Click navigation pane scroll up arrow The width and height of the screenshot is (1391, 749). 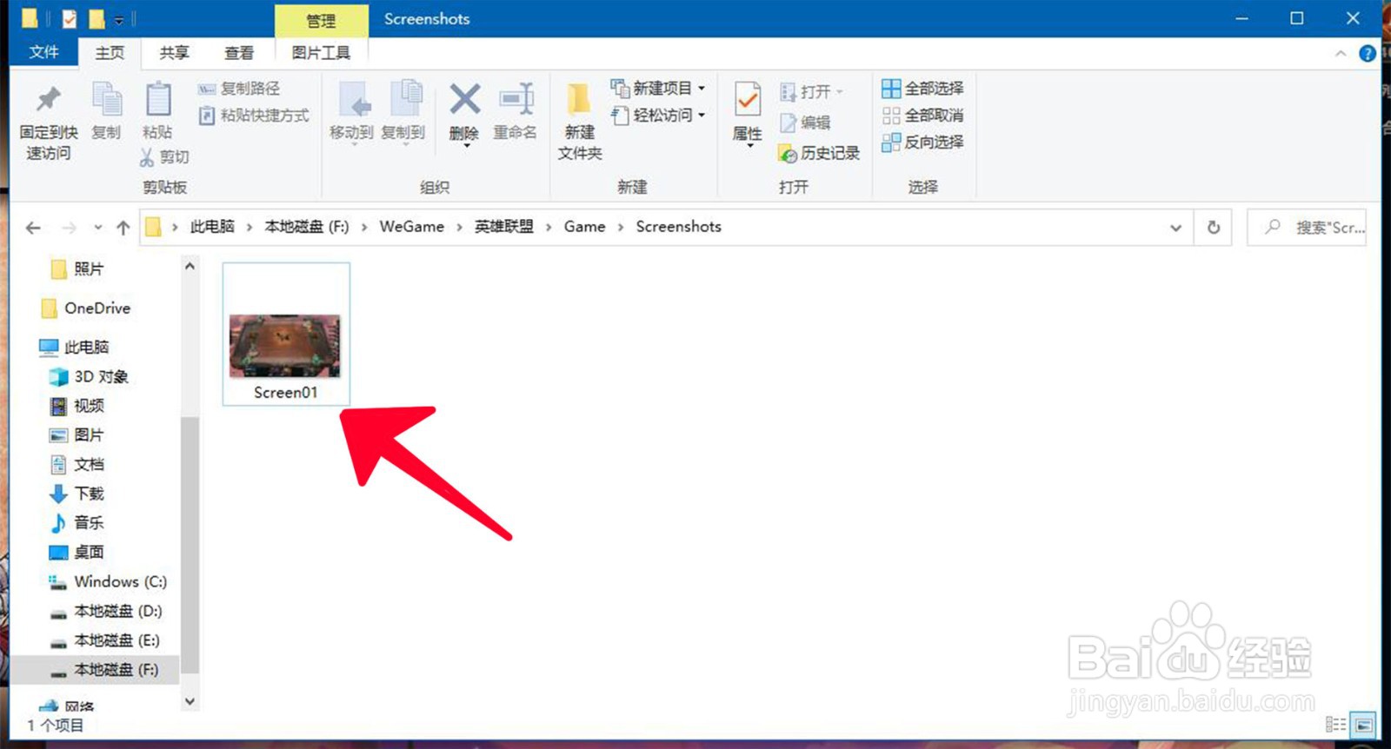190,267
